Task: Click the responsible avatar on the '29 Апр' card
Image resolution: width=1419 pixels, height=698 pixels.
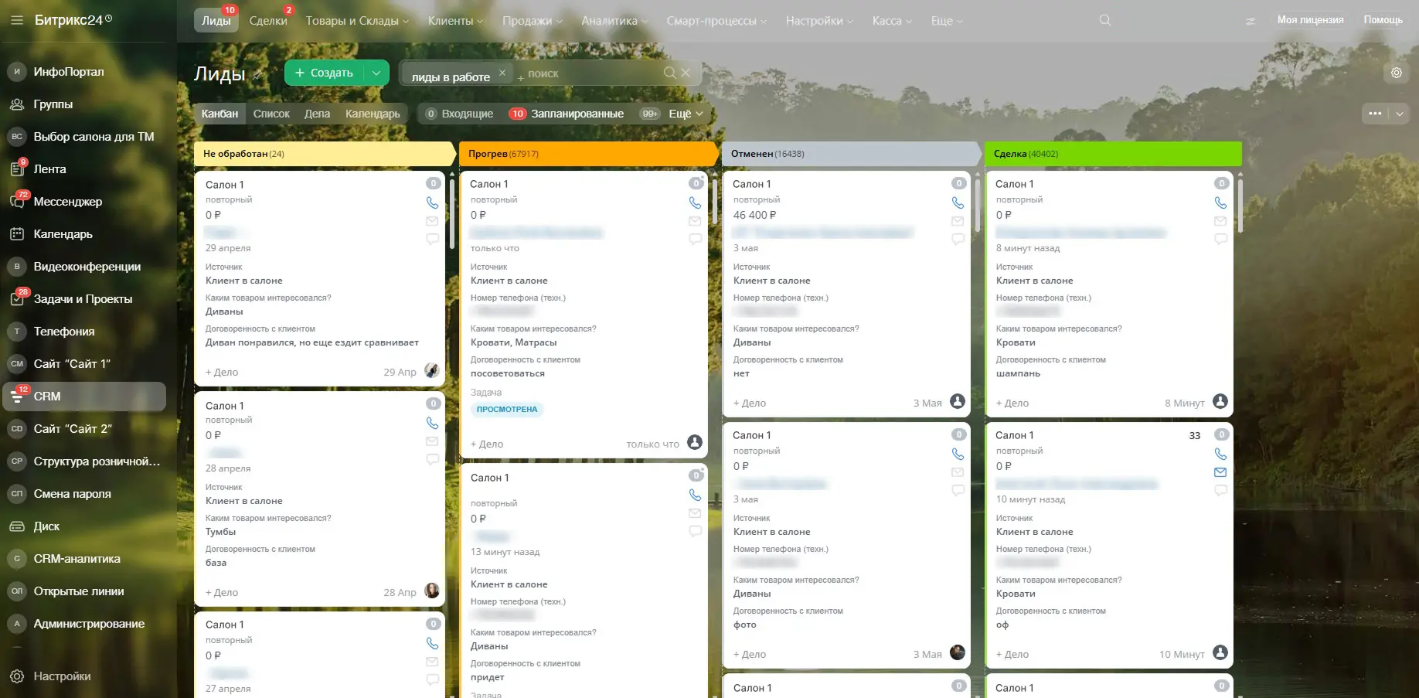Action: [x=432, y=371]
